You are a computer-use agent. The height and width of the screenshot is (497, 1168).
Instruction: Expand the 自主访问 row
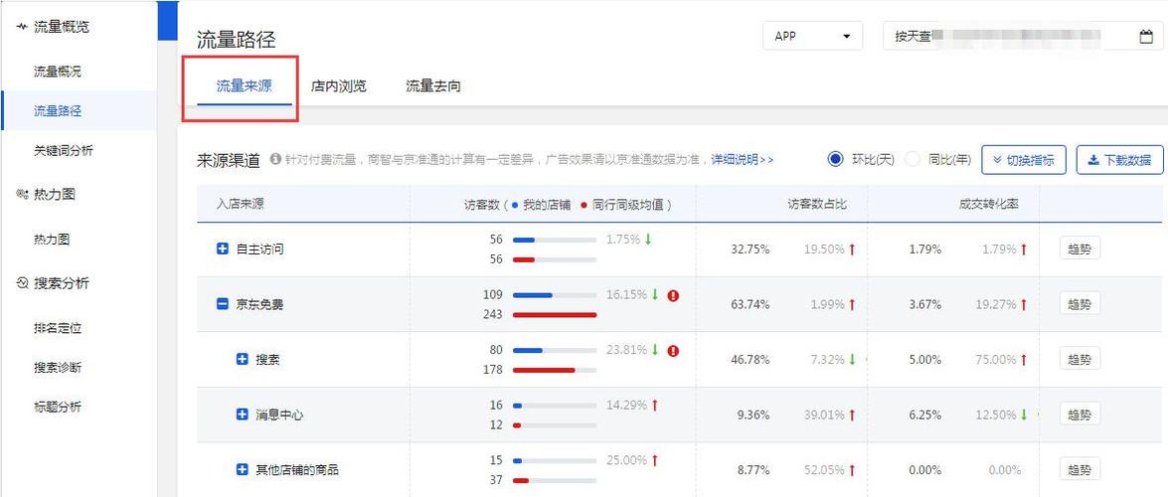[222, 249]
